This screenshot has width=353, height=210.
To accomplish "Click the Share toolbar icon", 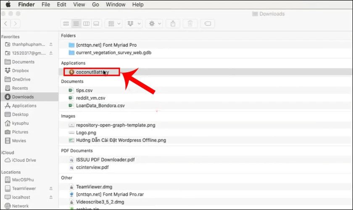I will 175,24.
